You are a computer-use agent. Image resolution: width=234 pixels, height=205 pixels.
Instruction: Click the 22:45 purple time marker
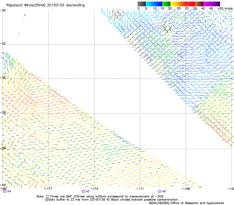click(x=85, y=191)
